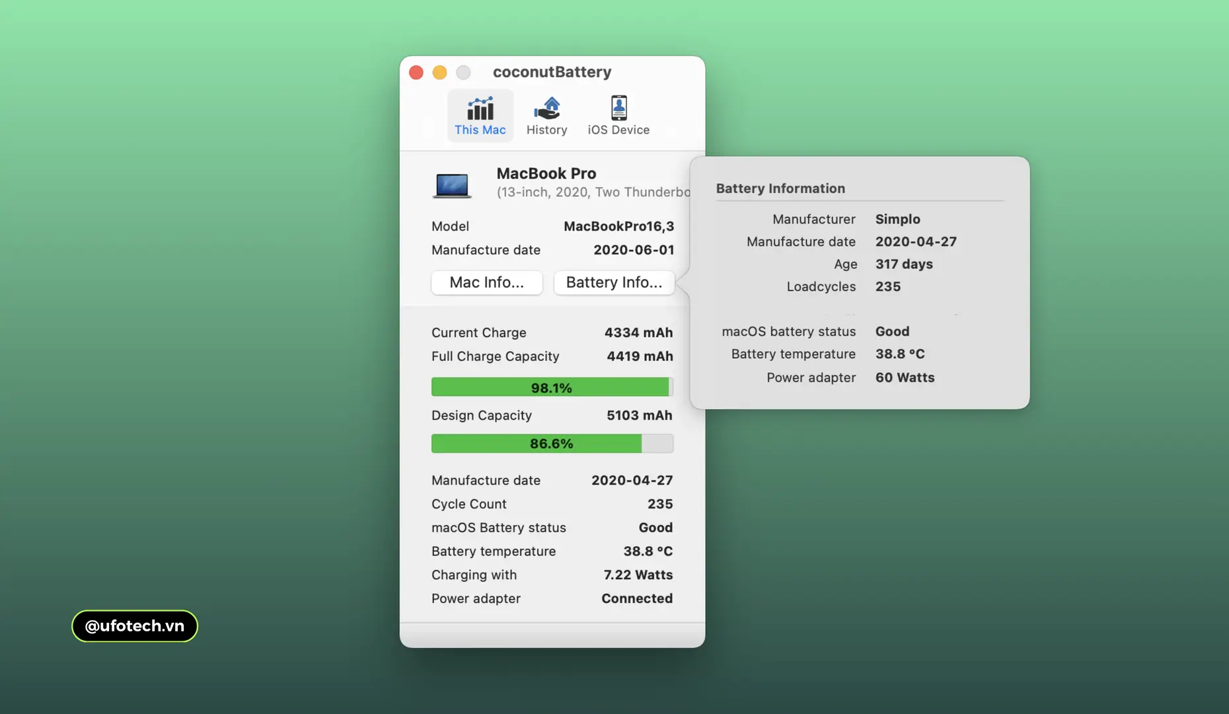Close the coconutBattery window
The image size is (1229, 714).
point(416,72)
